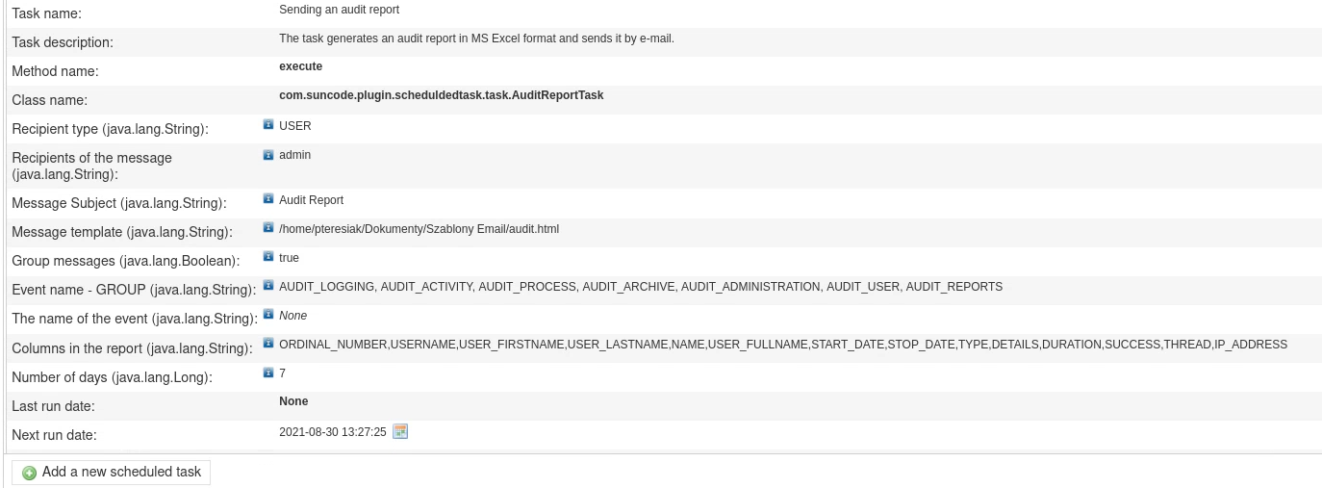The height and width of the screenshot is (488, 1322).
Task: Click the Columns in the report info icon
Action: pyautogui.click(x=268, y=344)
